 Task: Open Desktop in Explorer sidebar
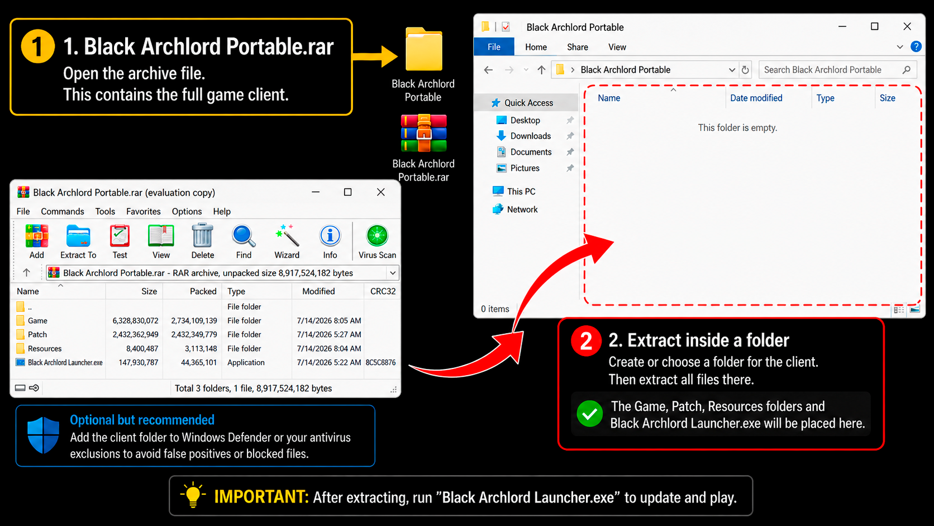[525, 120]
